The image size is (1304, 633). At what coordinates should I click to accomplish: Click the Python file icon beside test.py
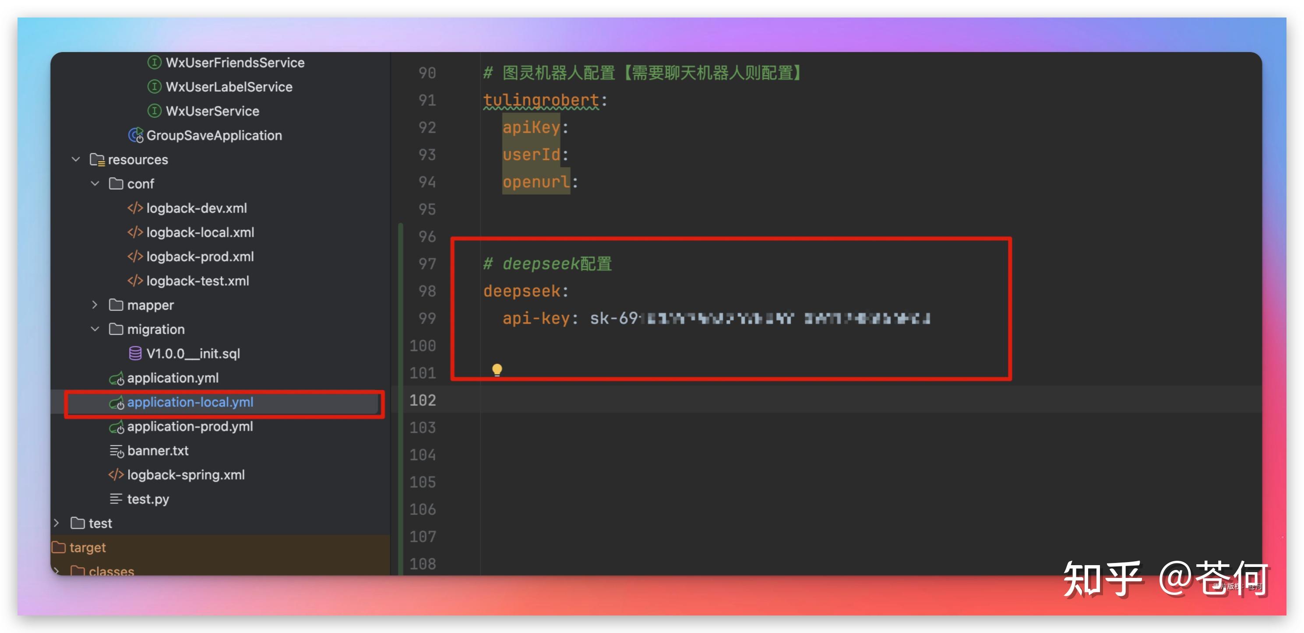[116, 499]
